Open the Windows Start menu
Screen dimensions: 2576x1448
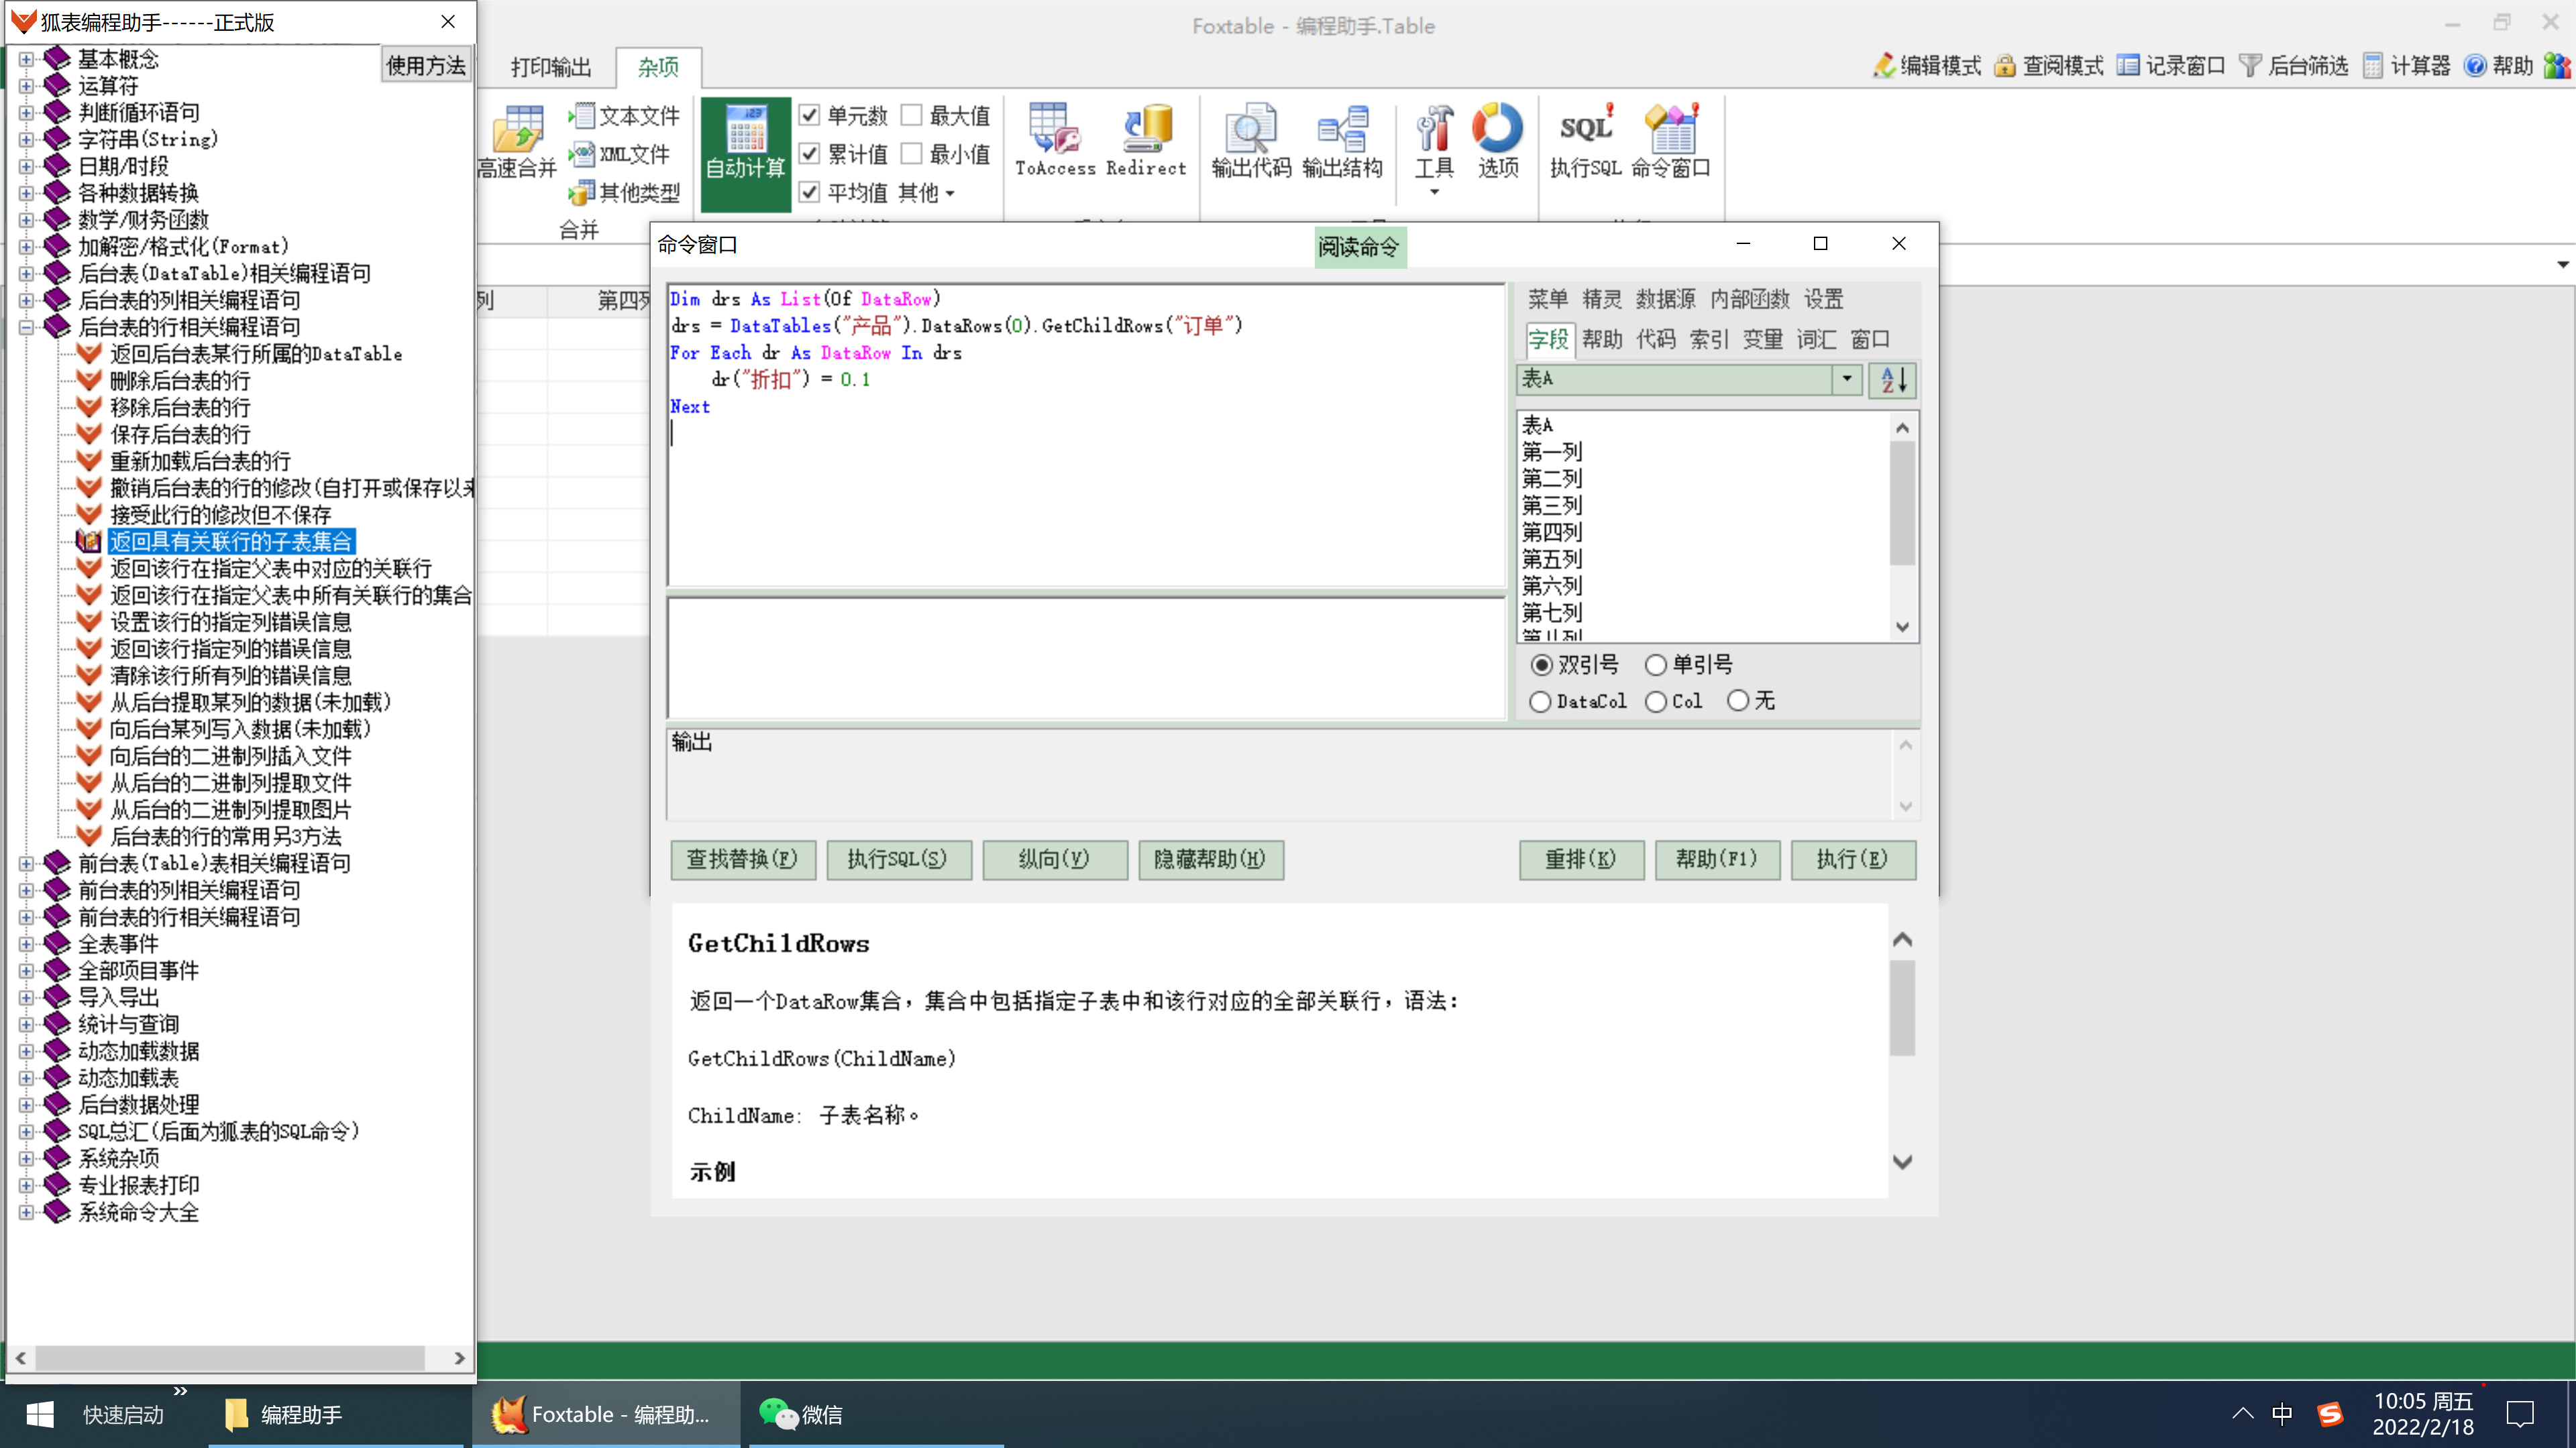click(x=39, y=1414)
